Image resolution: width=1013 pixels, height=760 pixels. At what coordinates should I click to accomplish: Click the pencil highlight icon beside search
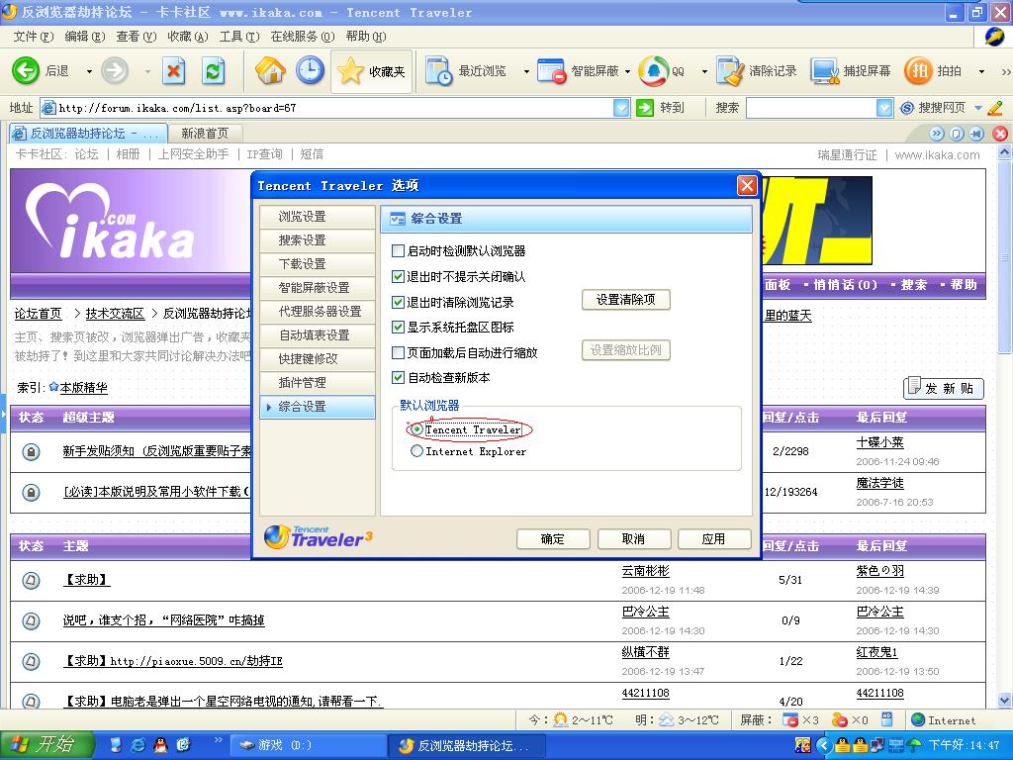[995, 108]
